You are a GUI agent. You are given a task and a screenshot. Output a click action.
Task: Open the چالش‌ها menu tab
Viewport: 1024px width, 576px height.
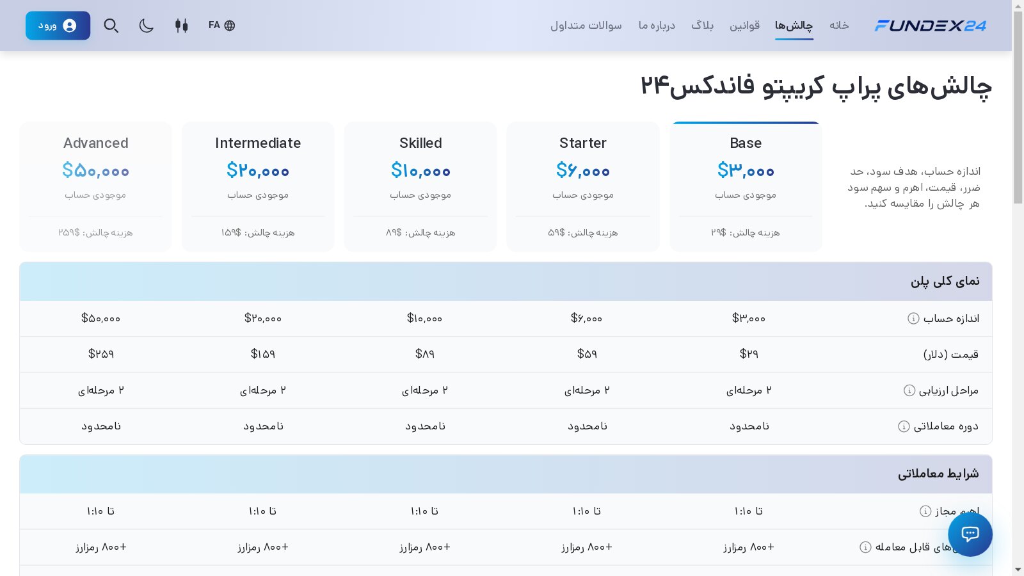[794, 26]
